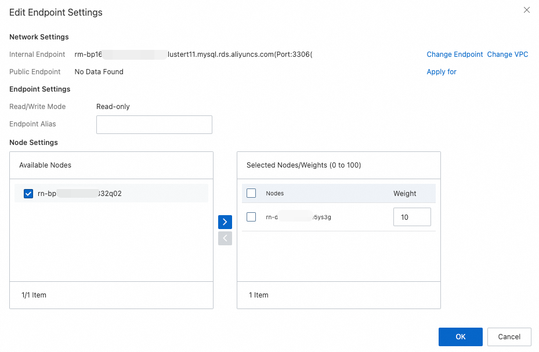This screenshot has width=539, height=352.
Task: Click the rn-d node name in Selected Nodes
Action: pyautogui.click(x=298, y=217)
